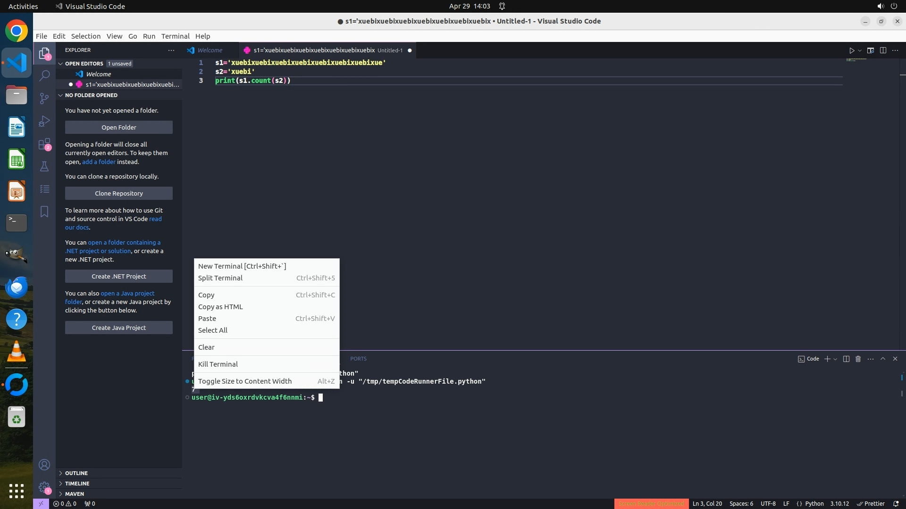Select Kill Terminal from context menu
906x509 pixels.
218,364
